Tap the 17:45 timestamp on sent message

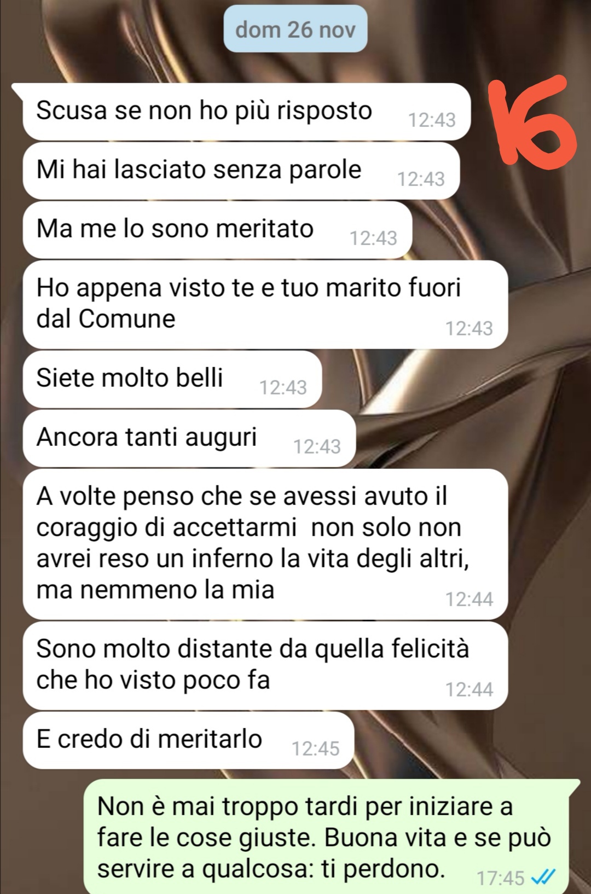pos(501,878)
